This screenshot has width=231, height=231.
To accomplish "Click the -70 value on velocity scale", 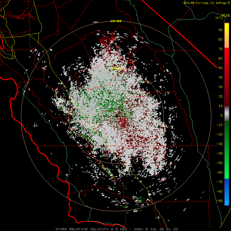I will tap(219, 182).
